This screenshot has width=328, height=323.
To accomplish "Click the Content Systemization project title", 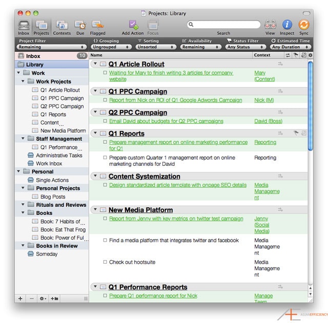I will click(144, 176).
